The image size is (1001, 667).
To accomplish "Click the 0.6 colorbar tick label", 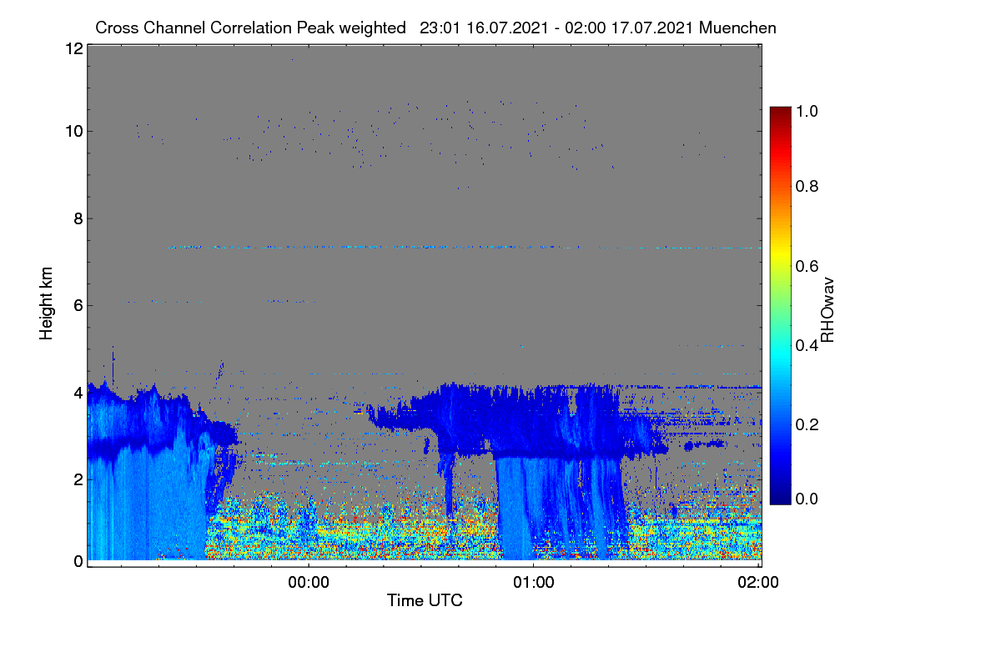I will [807, 266].
